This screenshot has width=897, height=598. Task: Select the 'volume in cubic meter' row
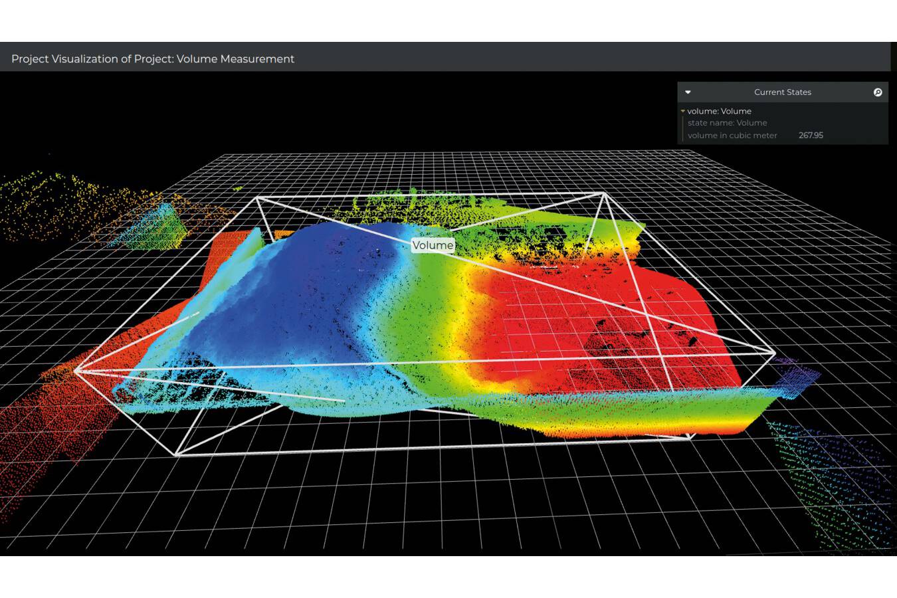pyautogui.click(x=732, y=136)
